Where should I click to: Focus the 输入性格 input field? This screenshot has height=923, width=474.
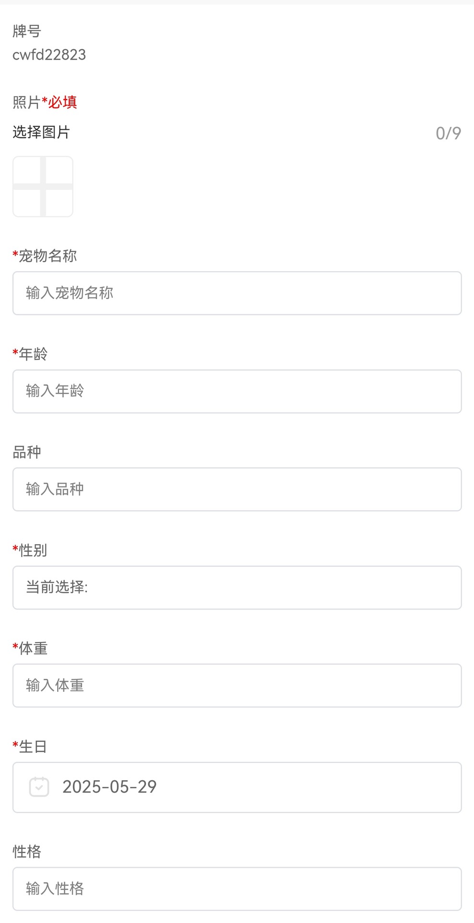pos(237,889)
